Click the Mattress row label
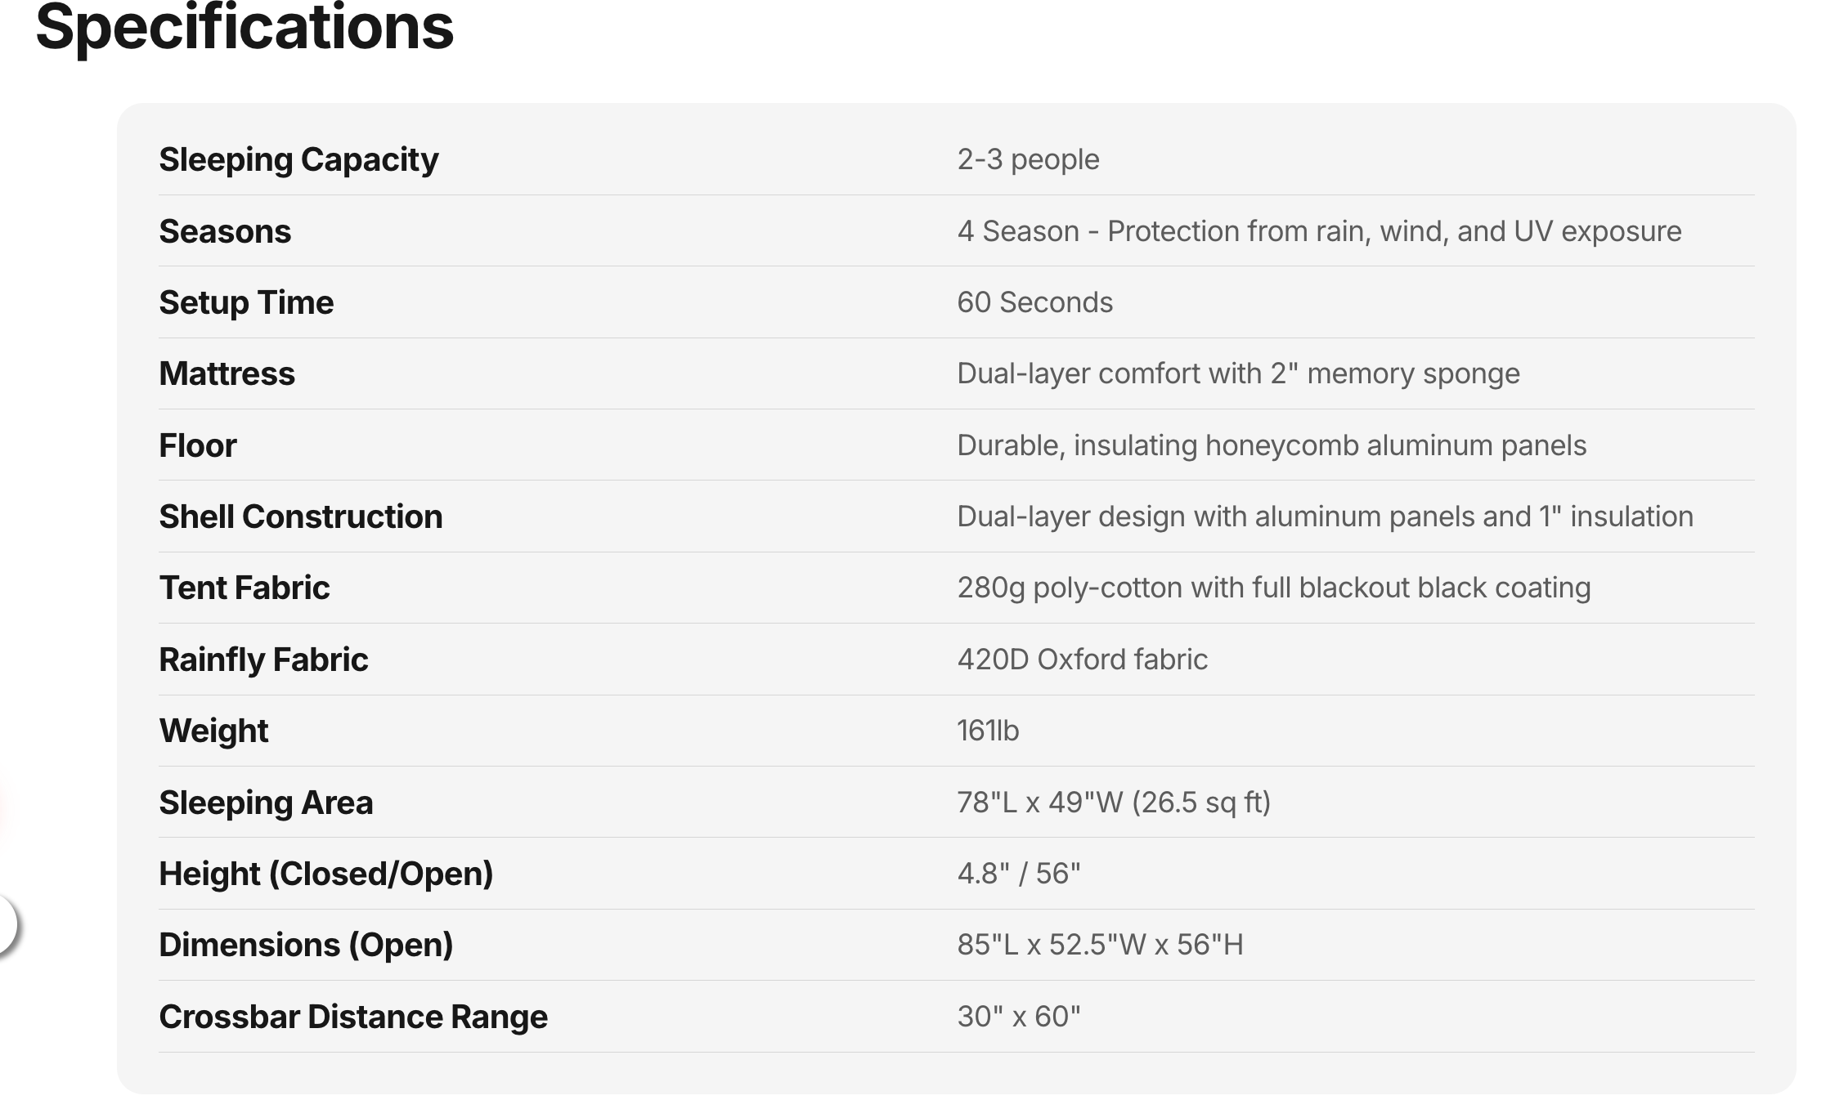The width and height of the screenshot is (1835, 1100). pos(227,373)
